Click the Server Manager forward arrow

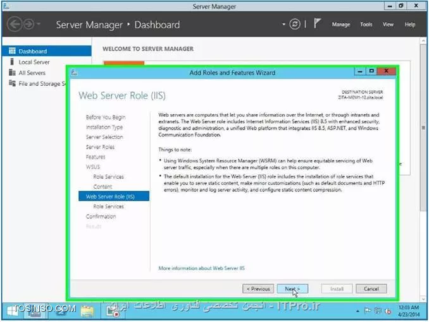click(x=28, y=24)
